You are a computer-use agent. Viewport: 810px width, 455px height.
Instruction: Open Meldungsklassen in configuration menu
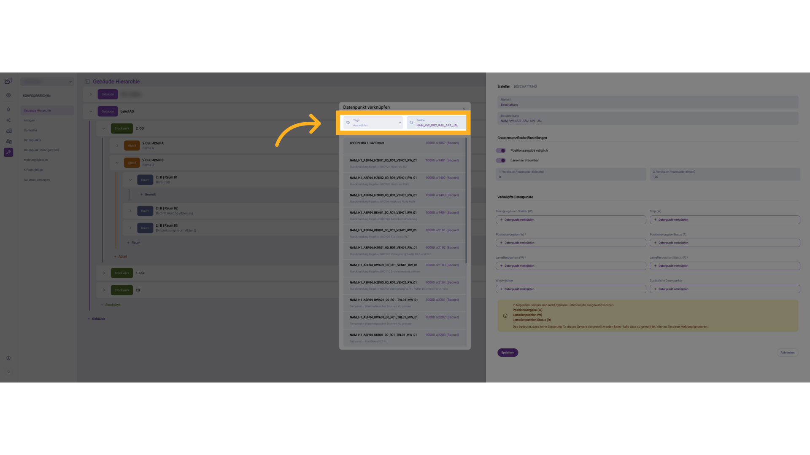(35, 160)
